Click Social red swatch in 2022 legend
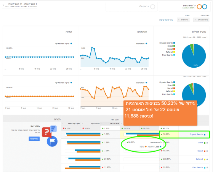 click(174, 49)
